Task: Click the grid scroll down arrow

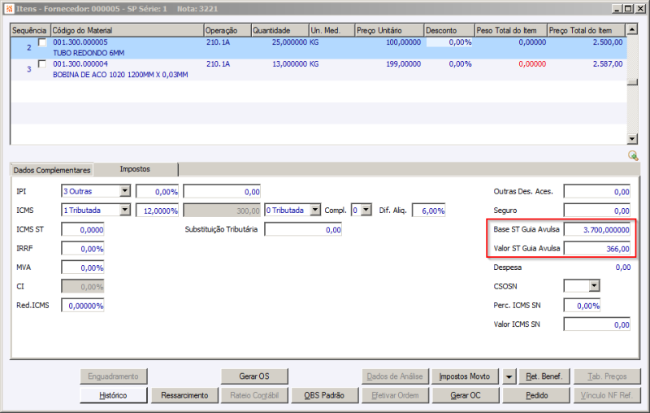Action: (x=632, y=139)
